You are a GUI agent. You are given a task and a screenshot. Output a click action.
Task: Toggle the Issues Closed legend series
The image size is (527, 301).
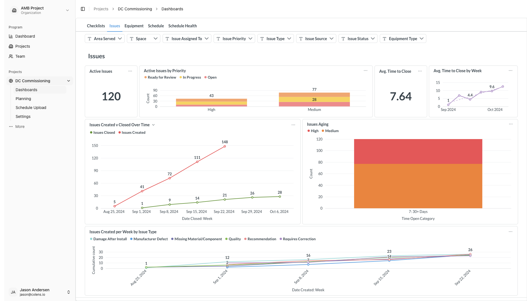coord(102,133)
